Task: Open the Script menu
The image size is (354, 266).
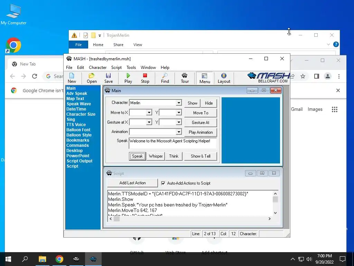Action: pyautogui.click(x=116, y=68)
